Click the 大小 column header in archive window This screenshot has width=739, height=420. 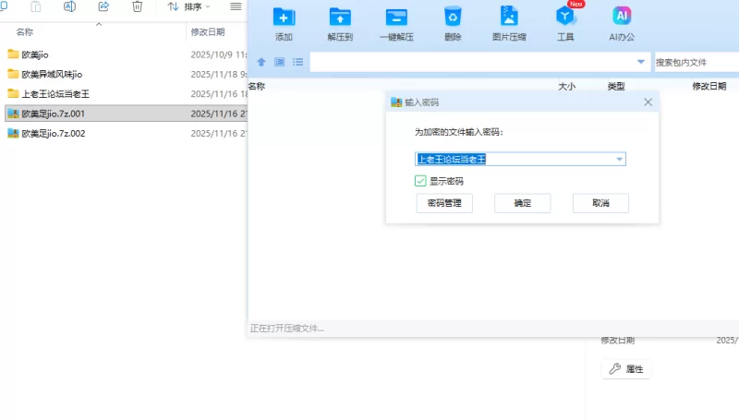click(x=566, y=86)
